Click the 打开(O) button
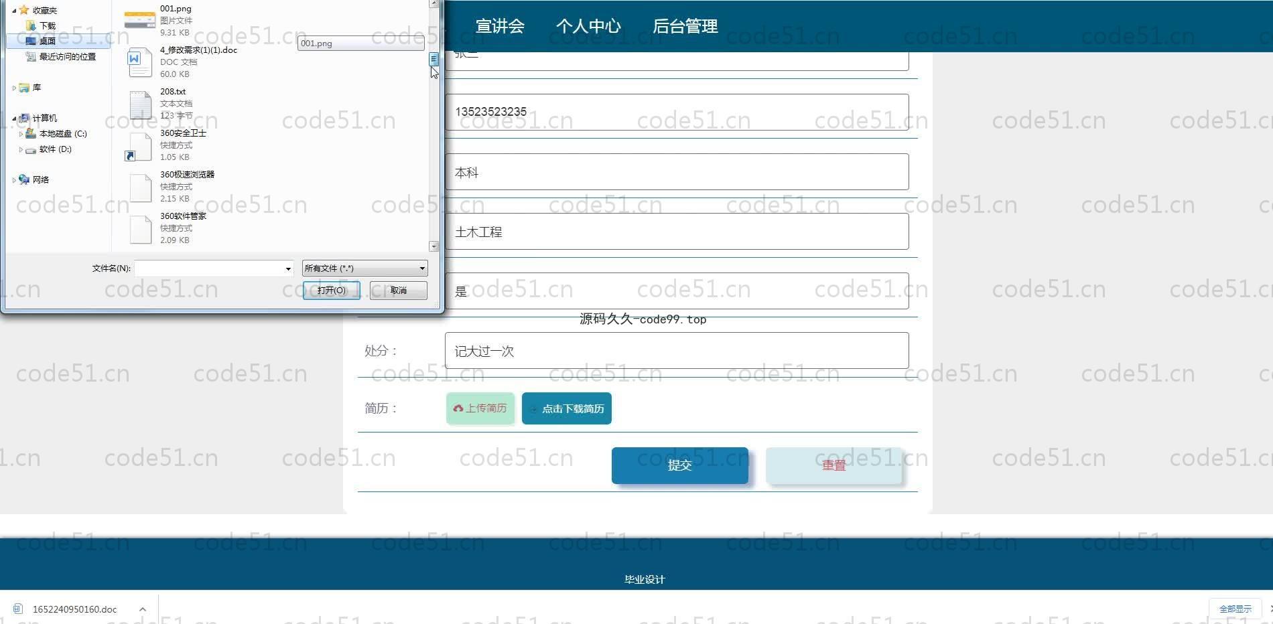The width and height of the screenshot is (1273, 624). point(332,290)
